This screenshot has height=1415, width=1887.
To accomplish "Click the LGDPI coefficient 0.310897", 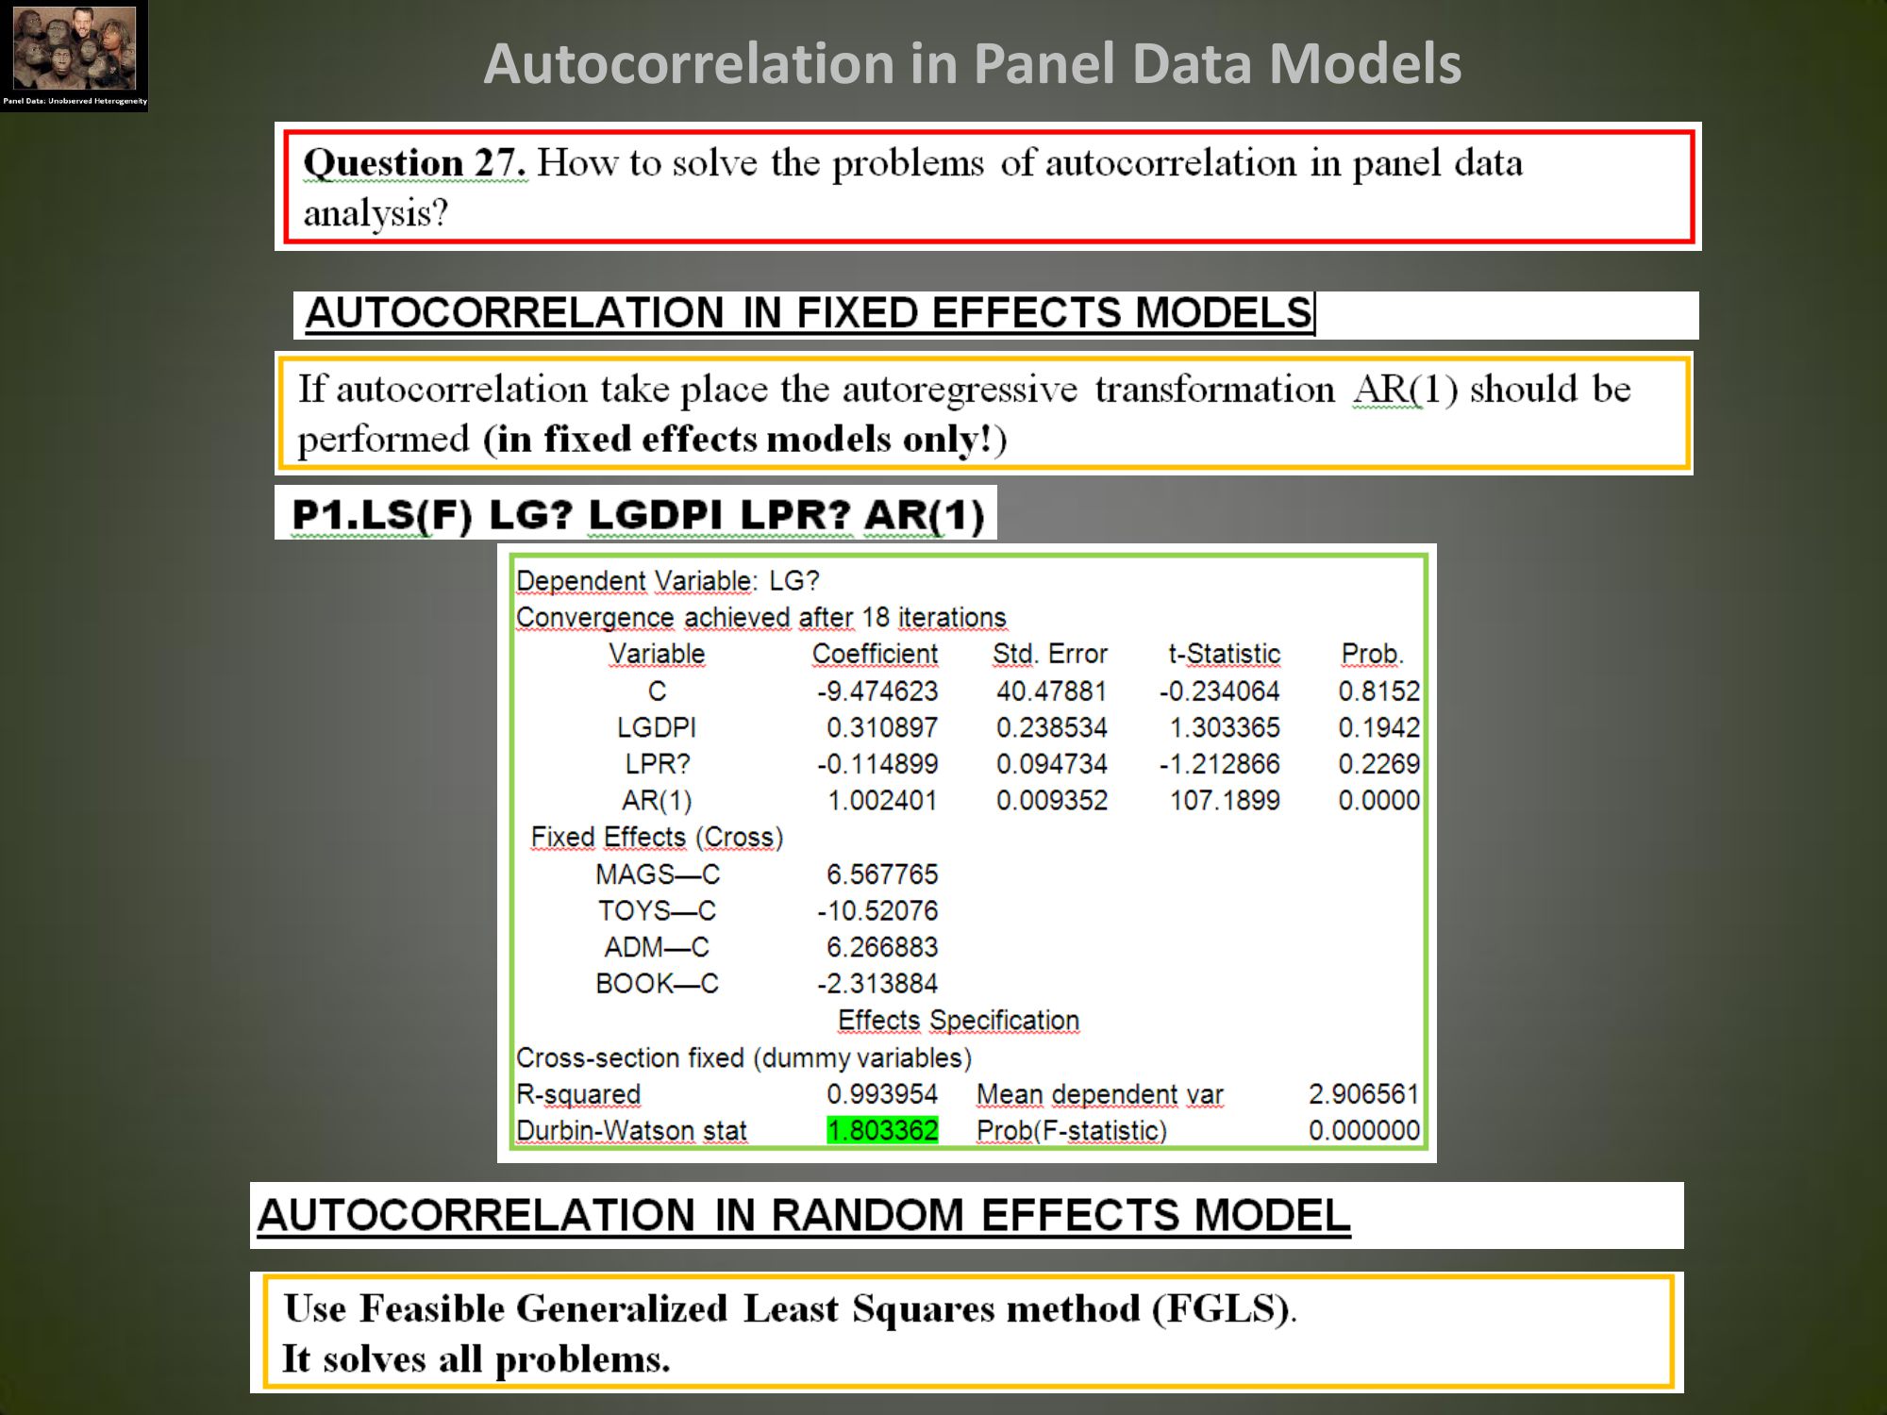I will (x=881, y=727).
